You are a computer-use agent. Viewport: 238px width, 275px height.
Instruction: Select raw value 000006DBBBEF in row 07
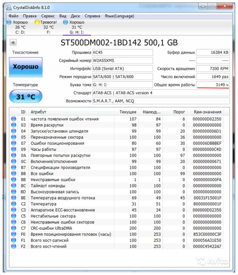(x=207, y=143)
